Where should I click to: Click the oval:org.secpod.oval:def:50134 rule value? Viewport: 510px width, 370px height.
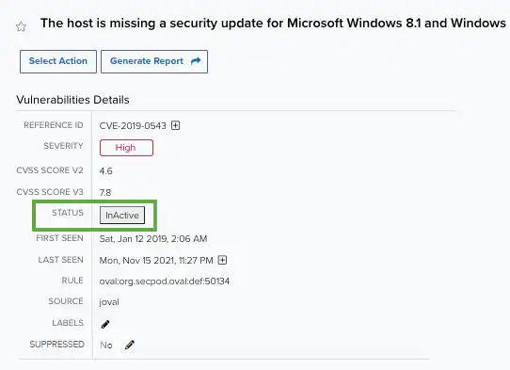point(165,282)
